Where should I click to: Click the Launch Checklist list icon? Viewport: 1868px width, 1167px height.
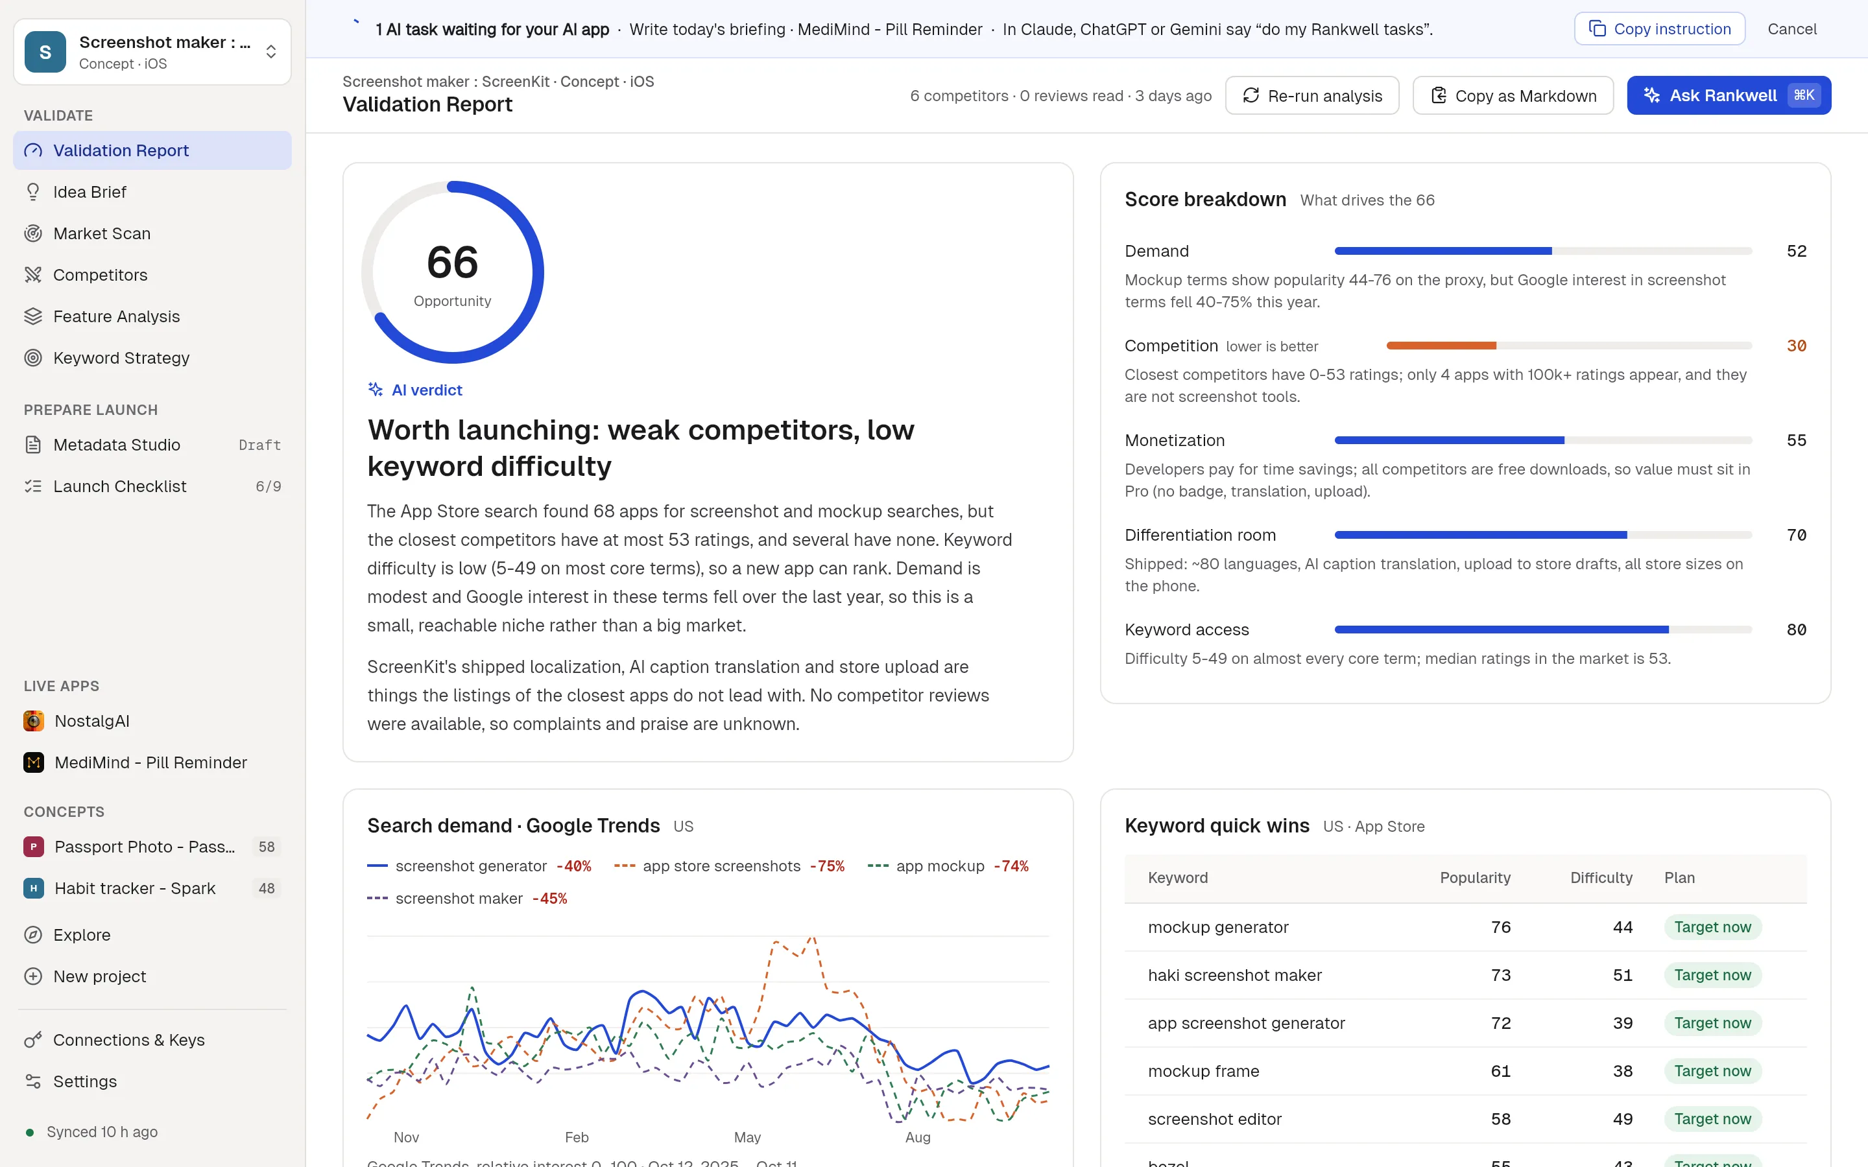coord(33,486)
